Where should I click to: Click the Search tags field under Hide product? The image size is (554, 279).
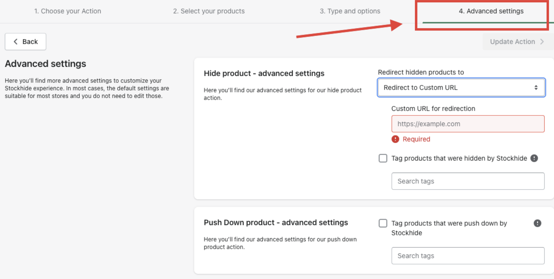[468, 181]
